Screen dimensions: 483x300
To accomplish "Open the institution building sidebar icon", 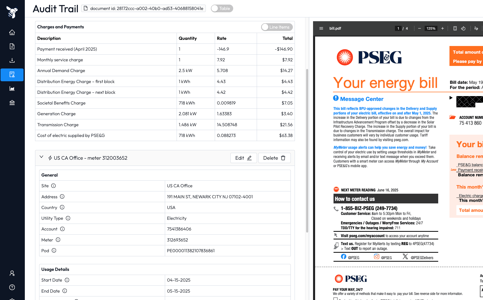I will click(12, 103).
